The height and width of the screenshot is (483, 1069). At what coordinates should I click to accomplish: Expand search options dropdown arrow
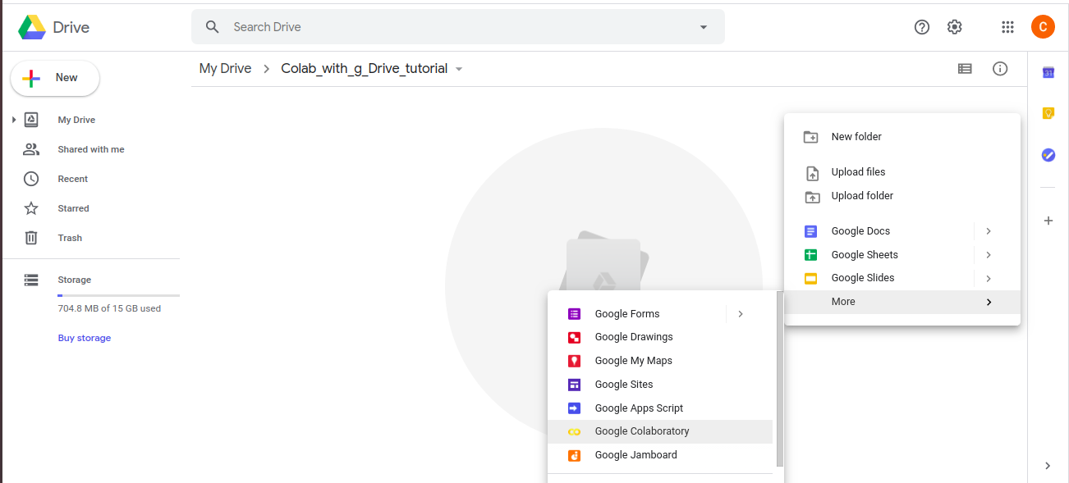point(703,27)
